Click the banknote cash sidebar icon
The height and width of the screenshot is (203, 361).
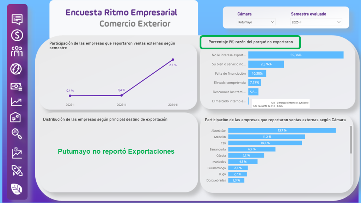pos(17,86)
